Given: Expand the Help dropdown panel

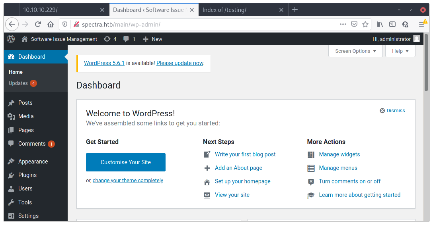Looking at the screenshot, I should click(x=400, y=51).
